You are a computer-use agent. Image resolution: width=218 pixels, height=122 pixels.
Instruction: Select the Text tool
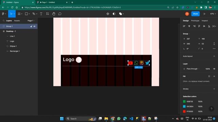(41, 14)
